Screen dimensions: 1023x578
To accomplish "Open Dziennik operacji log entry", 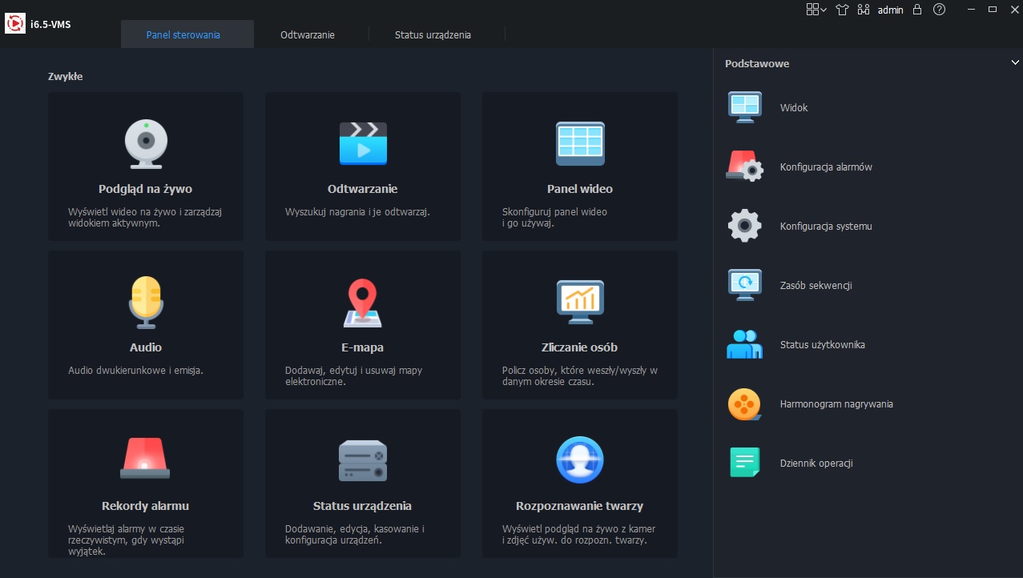I will [x=816, y=464].
